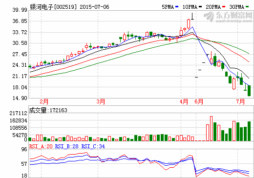
Task: Click the 7月 month marker
Action: pyautogui.click(x=240, y=101)
